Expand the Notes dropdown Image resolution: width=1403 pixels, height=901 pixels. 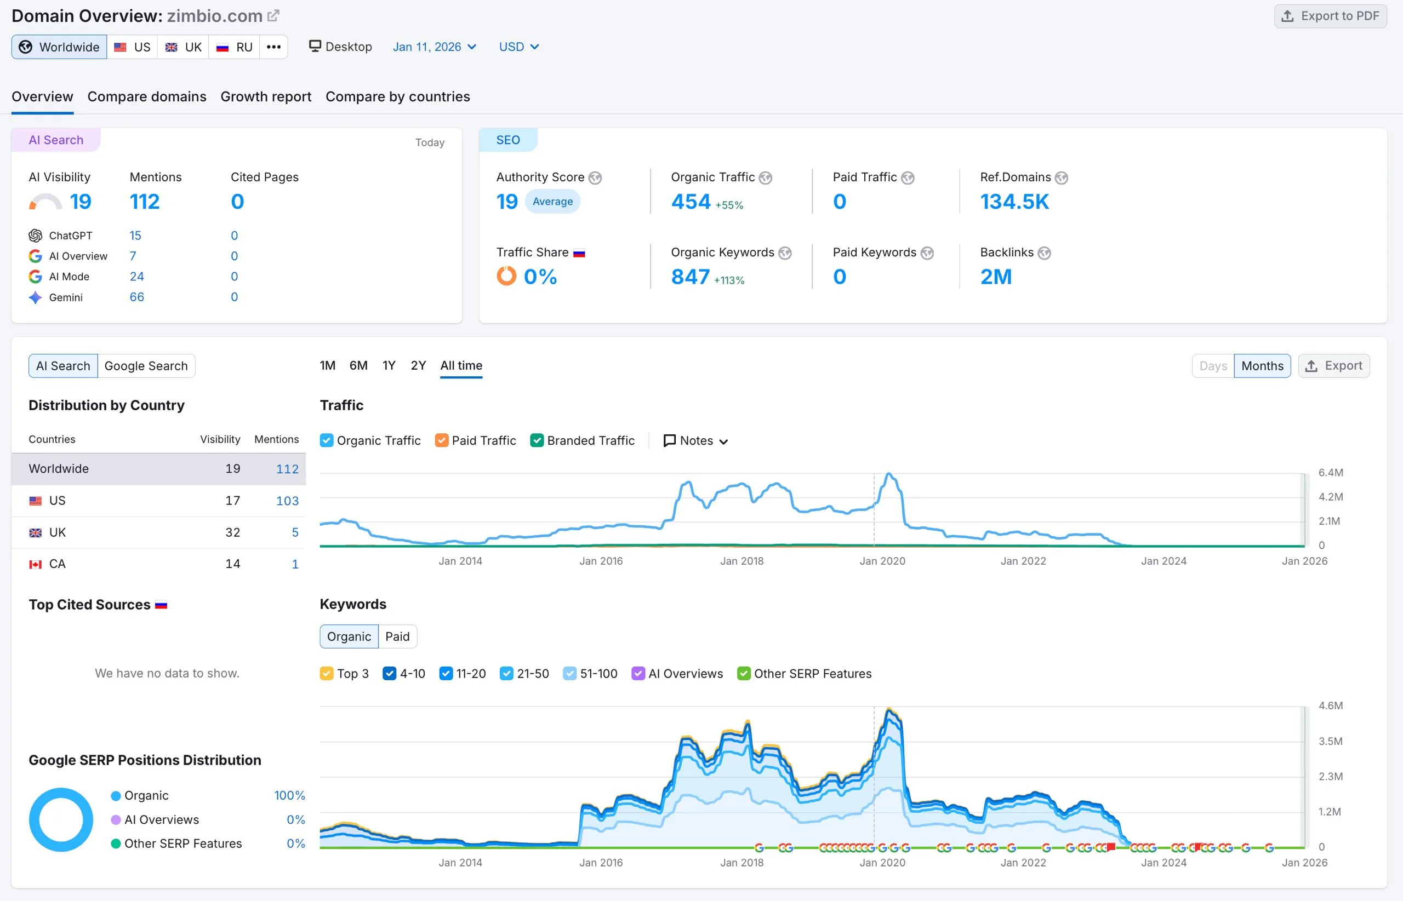(x=696, y=440)
